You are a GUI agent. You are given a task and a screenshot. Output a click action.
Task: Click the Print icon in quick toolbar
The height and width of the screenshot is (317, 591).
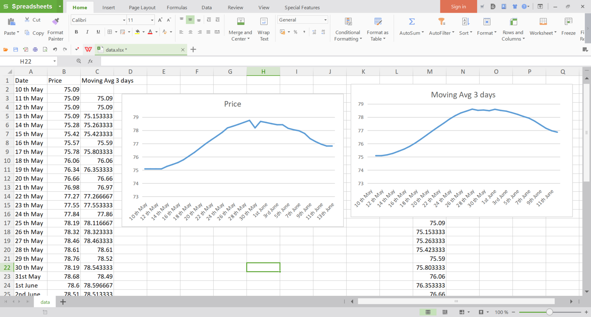tap(35, 50)
